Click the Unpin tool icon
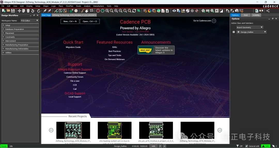279x148 pixels. (x=49, y=11)
